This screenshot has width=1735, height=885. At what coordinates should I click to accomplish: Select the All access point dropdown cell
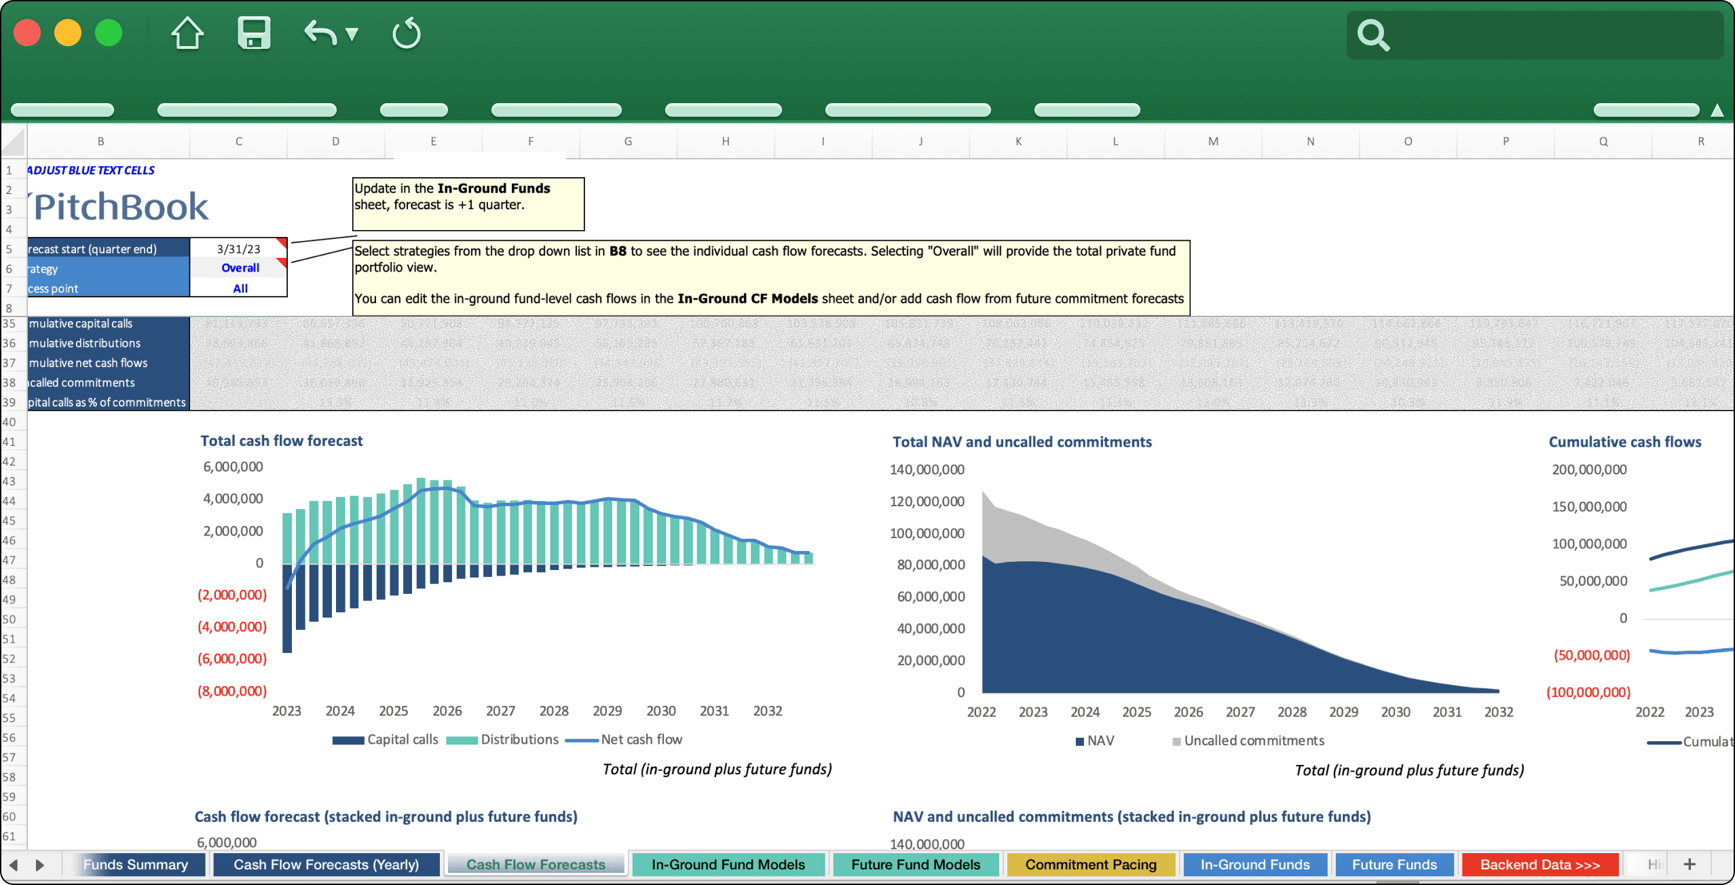tap(239, 288)
